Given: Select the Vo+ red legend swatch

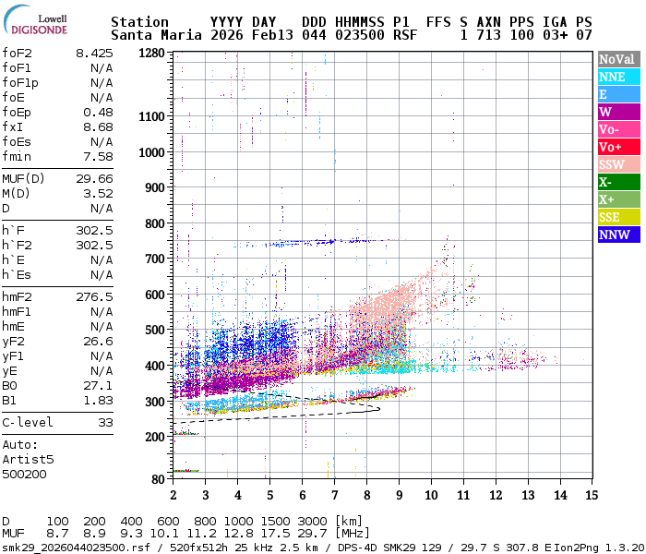Looking at the screenshot, I should tap(619, 147).
